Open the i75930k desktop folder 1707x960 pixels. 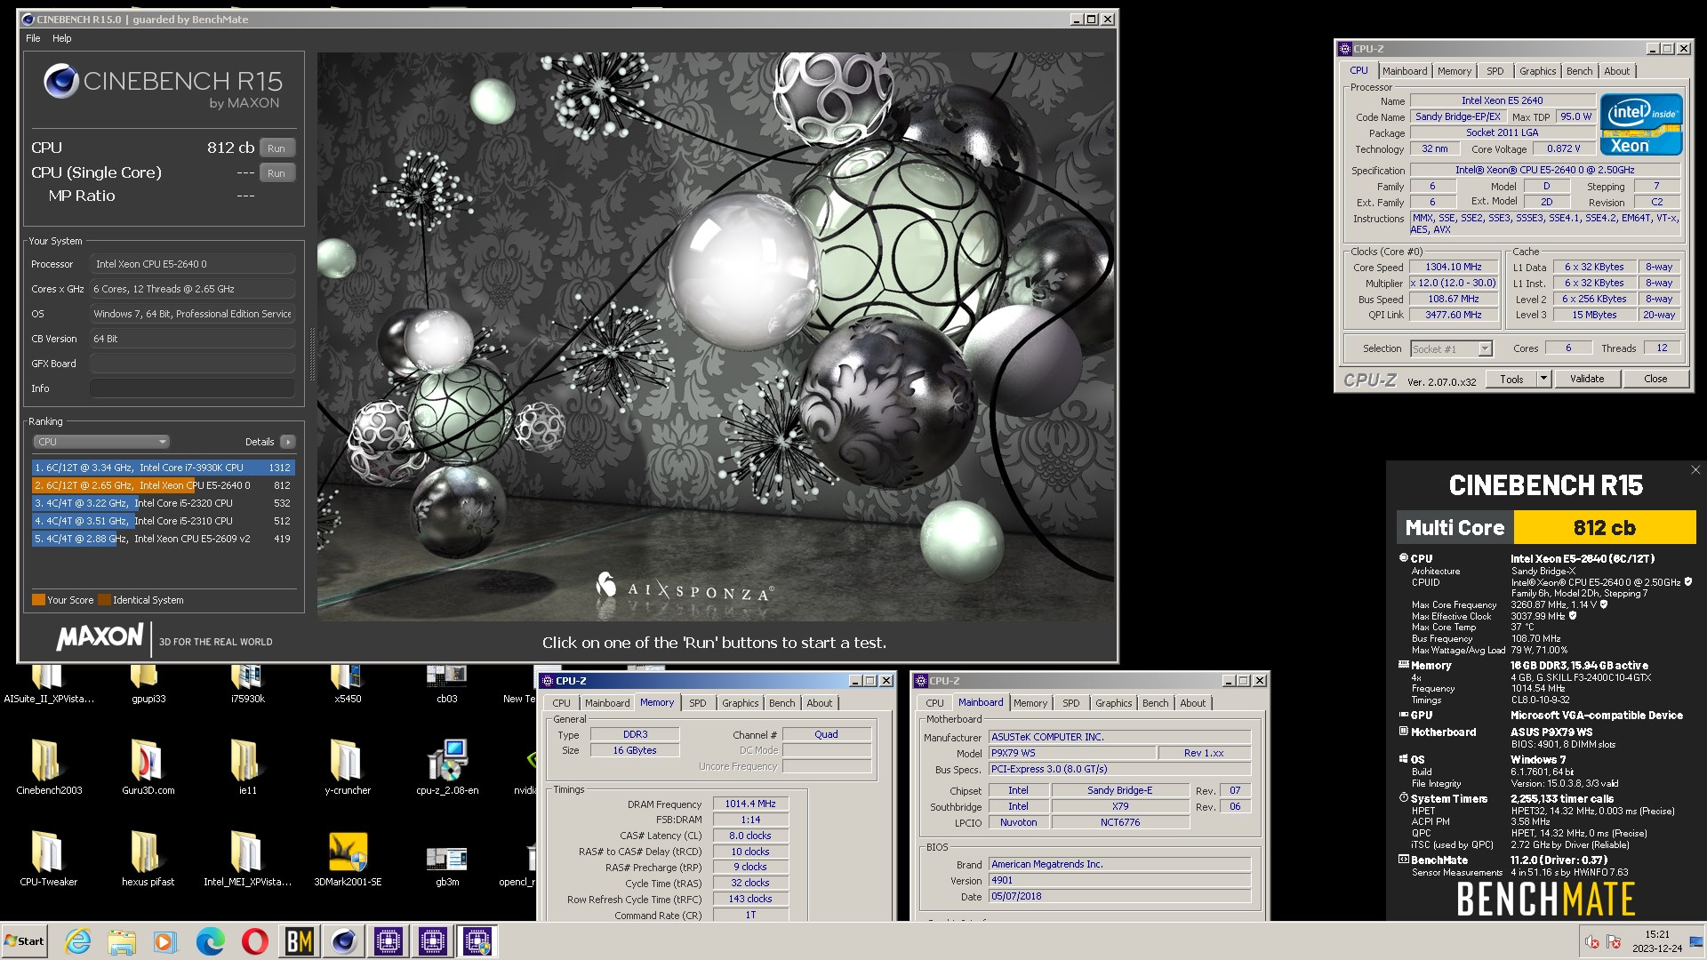(x=247, y=683)
